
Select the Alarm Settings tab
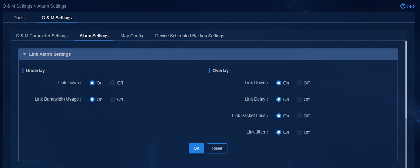94,36
